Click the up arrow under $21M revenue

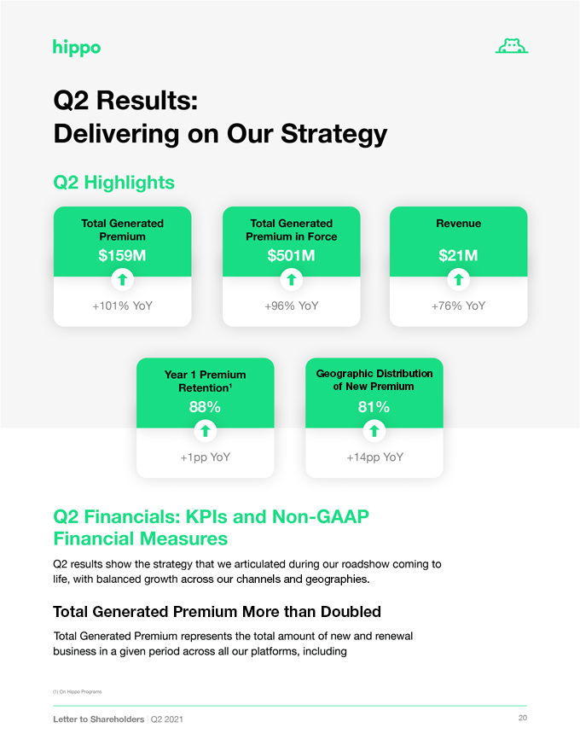(x=458, y=279)
